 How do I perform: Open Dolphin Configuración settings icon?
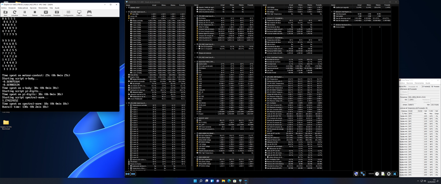68,13
